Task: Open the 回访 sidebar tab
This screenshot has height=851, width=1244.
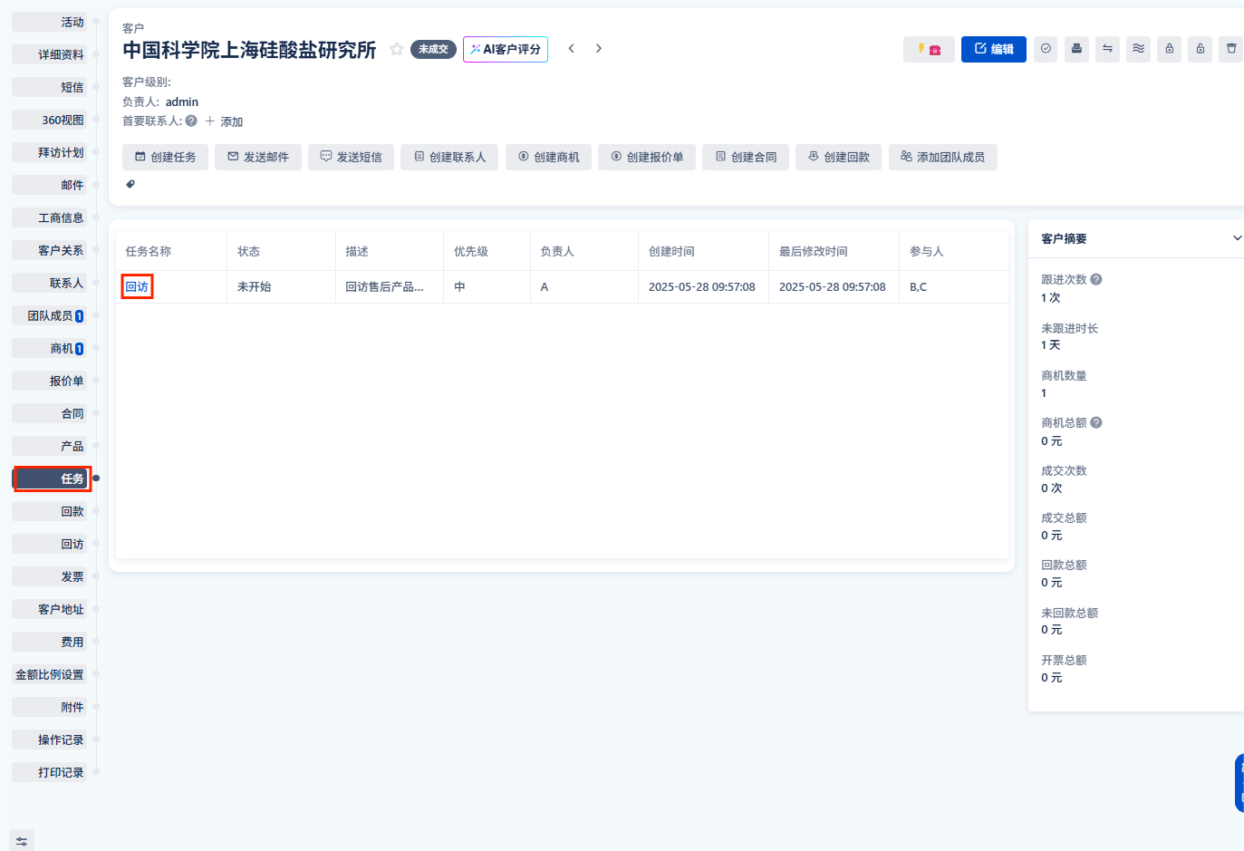Action: [50, 544]
